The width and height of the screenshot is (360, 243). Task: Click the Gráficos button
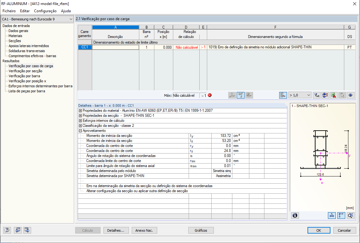[201, 230]
